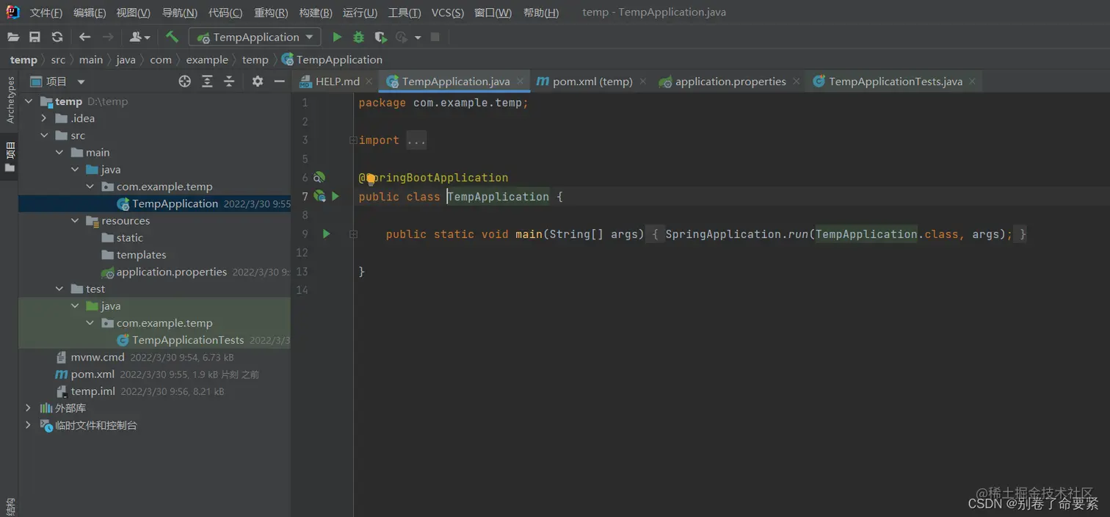This screenshot has height=517, width=1110.
Task: Expand the 临时文件和控制台 node
Action: tap(29, 424)
